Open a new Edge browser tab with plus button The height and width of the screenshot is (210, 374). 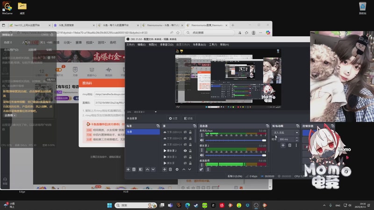pos(233,25)
